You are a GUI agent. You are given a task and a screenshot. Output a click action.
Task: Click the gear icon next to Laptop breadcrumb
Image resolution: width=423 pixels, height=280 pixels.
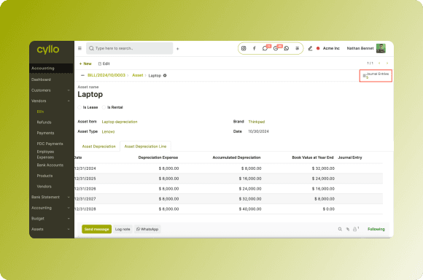pyautogui.click(x=165, y=76)
